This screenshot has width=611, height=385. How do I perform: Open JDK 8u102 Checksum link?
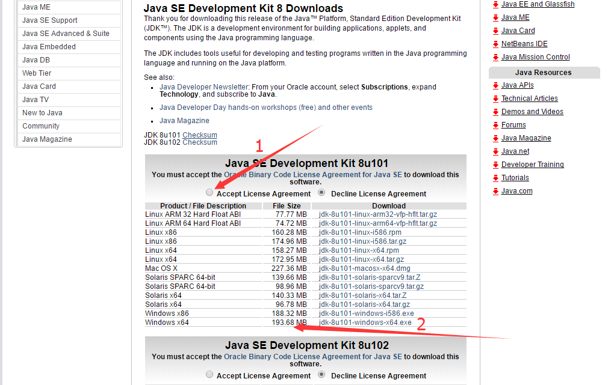coord(200,142)
